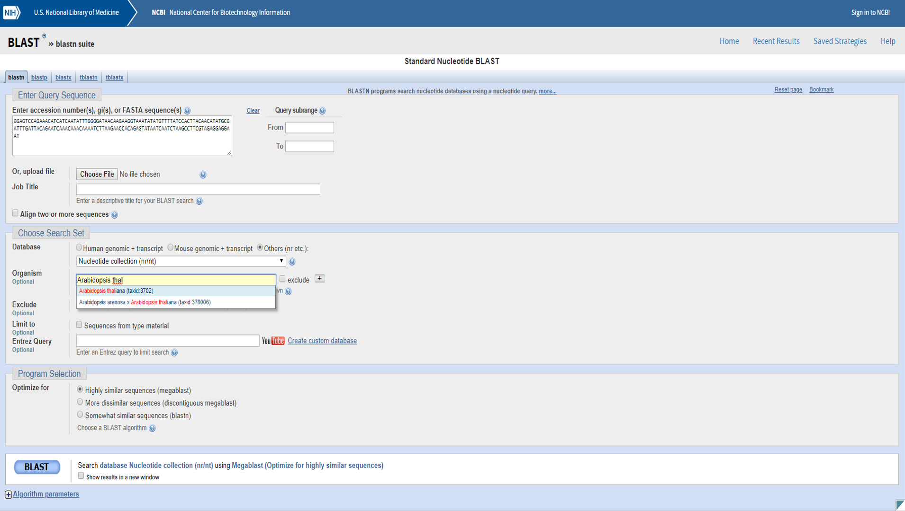Click the plus button to add organism
This screenshot has height=511, width=905.
[320, 279]
